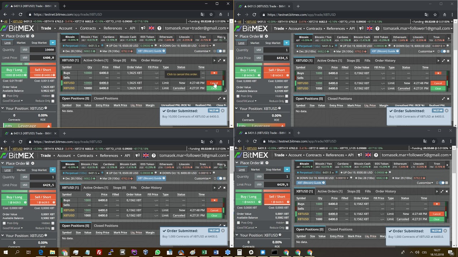
Task: Toggle the Customise switch in trader window
Action: pos(219,51)
